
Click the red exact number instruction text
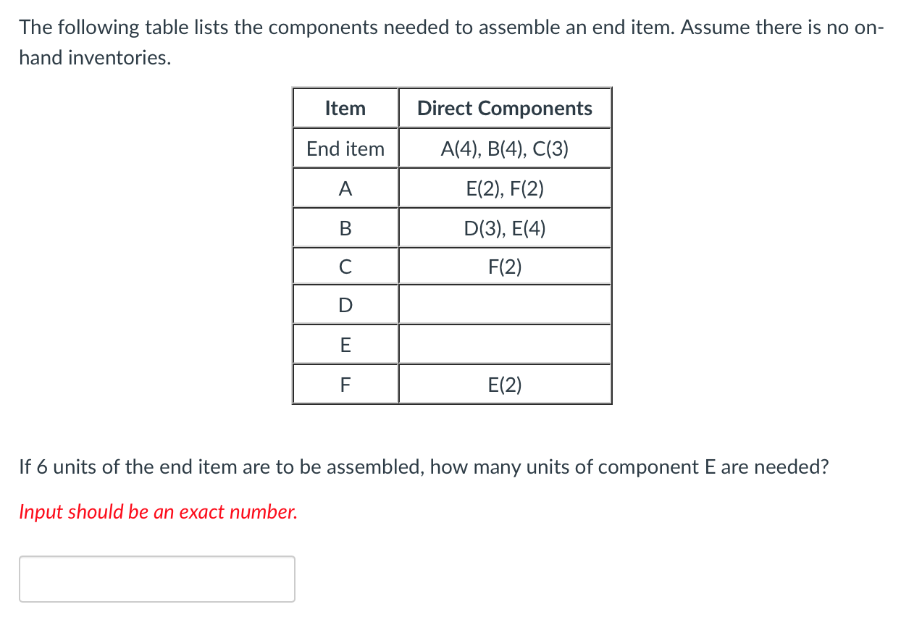(156, 511)
